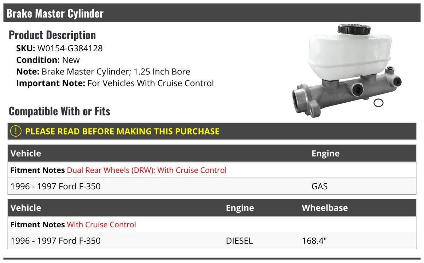The height and width of the screenshot is (263, 424).
Task: Click the red With Cruise Control note in second table
Action: coord(101,225)
